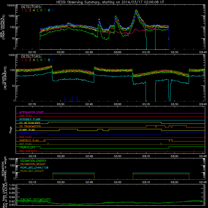This screenshot has width=208, height=208.
Task: Select the 02:15 time label under decimation panel
Action: coord(32,182)
